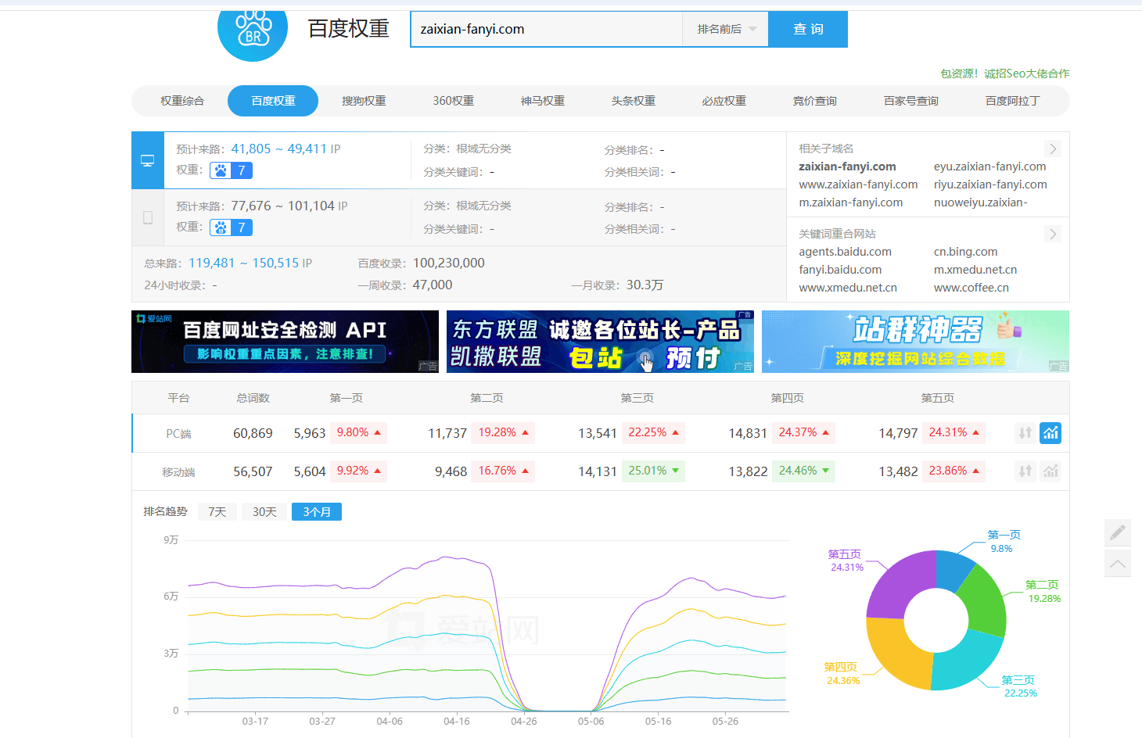This screenshot has width=1142, height=738.
Task: Open m.xmedu.net.cn link
Action: coord(975,270)
